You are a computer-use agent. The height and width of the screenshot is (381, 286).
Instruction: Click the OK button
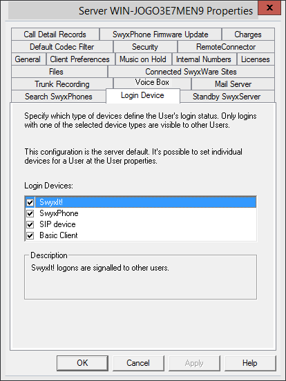[82, 363]
